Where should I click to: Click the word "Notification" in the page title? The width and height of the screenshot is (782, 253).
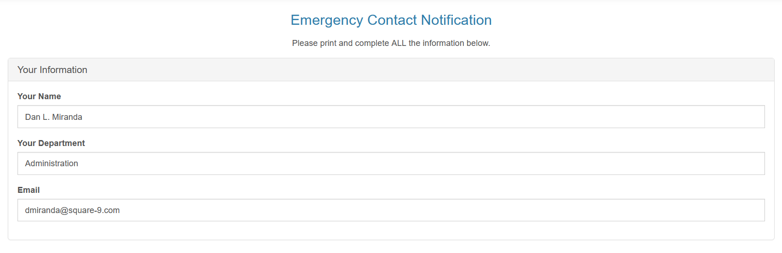click(456, 20)
